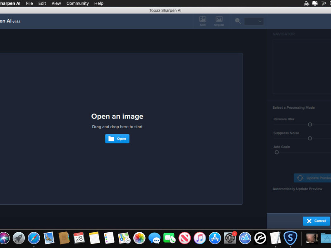Open the Sharpen AI application menu
The width and height of the screenshot is (331, 248).
point(10,3)
